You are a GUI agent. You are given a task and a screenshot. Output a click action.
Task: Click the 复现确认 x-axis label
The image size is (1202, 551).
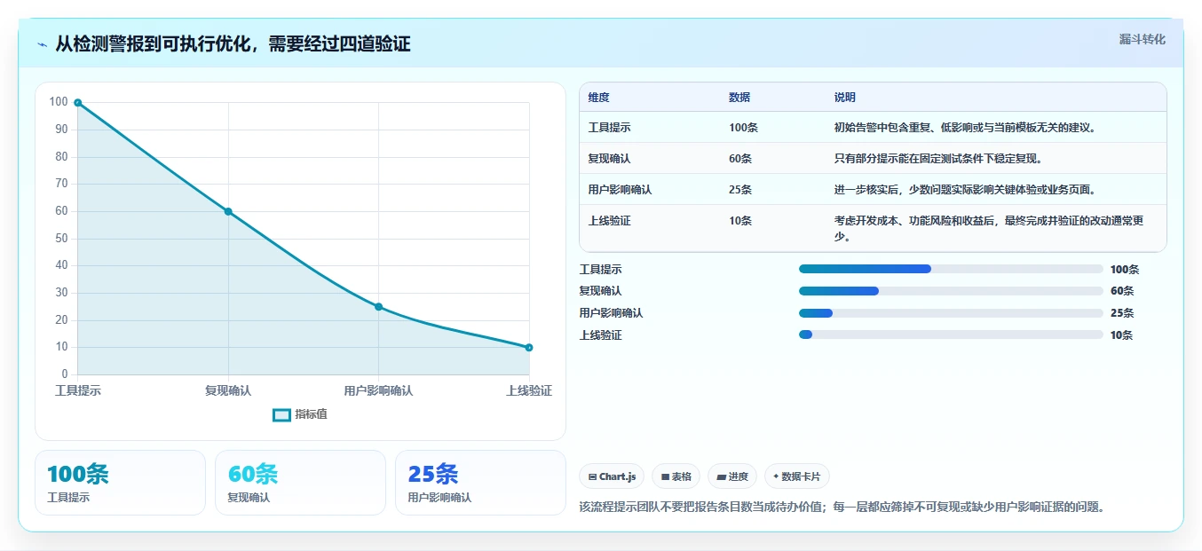pyautogui.click(x=228, y=390)
